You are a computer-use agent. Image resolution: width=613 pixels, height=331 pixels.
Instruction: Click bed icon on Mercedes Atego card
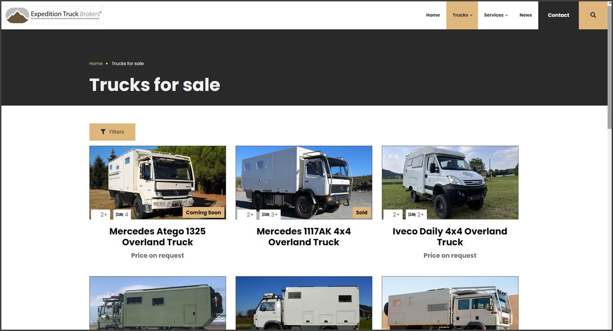coord(119,214)
